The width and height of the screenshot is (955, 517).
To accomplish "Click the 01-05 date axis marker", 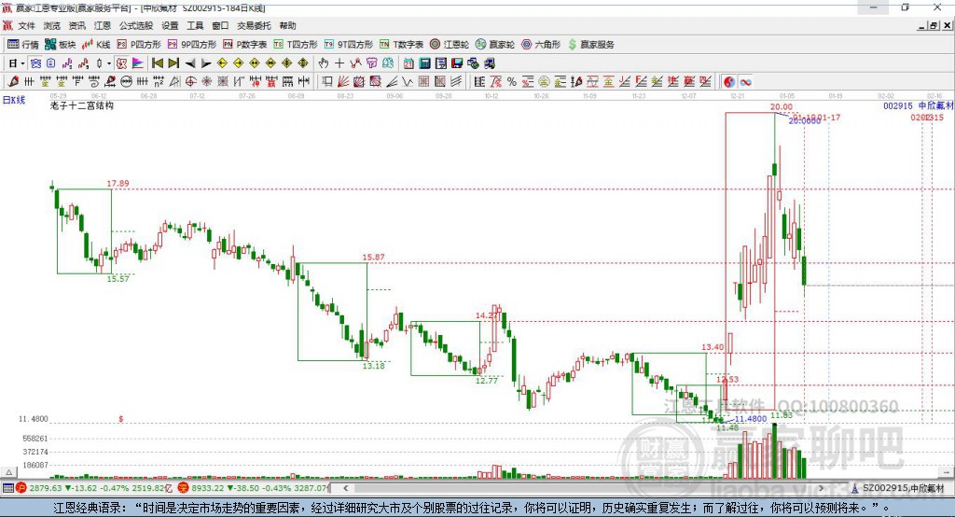I will (x=787, y=96).
